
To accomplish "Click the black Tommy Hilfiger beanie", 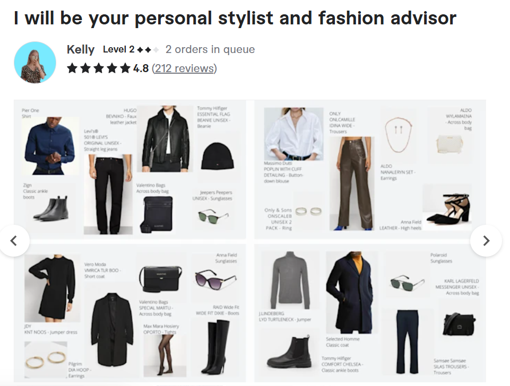I will (x=217, y=156).
